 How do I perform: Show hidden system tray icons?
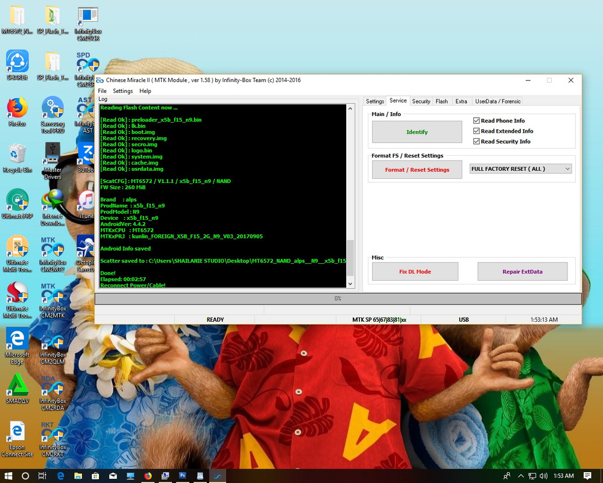point(521,476)
